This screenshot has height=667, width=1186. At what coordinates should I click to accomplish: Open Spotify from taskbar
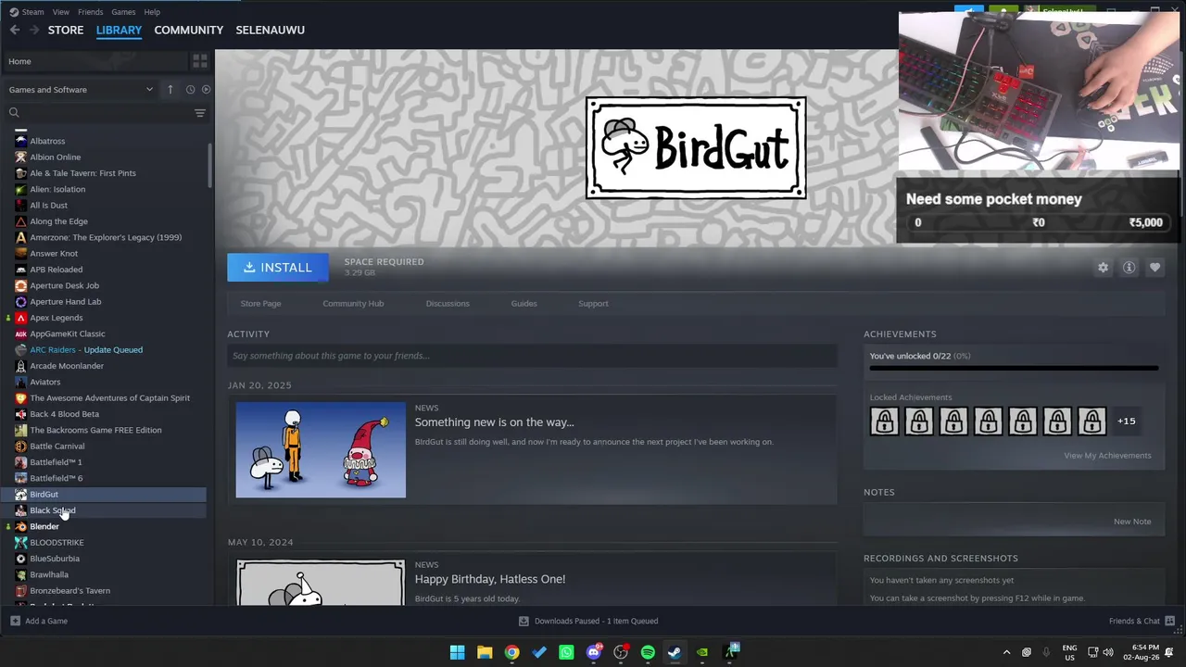coord(648,652)
